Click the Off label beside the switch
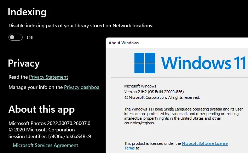Image resolution: width=248 pixels, height=153 pixels. pos(30,38)
